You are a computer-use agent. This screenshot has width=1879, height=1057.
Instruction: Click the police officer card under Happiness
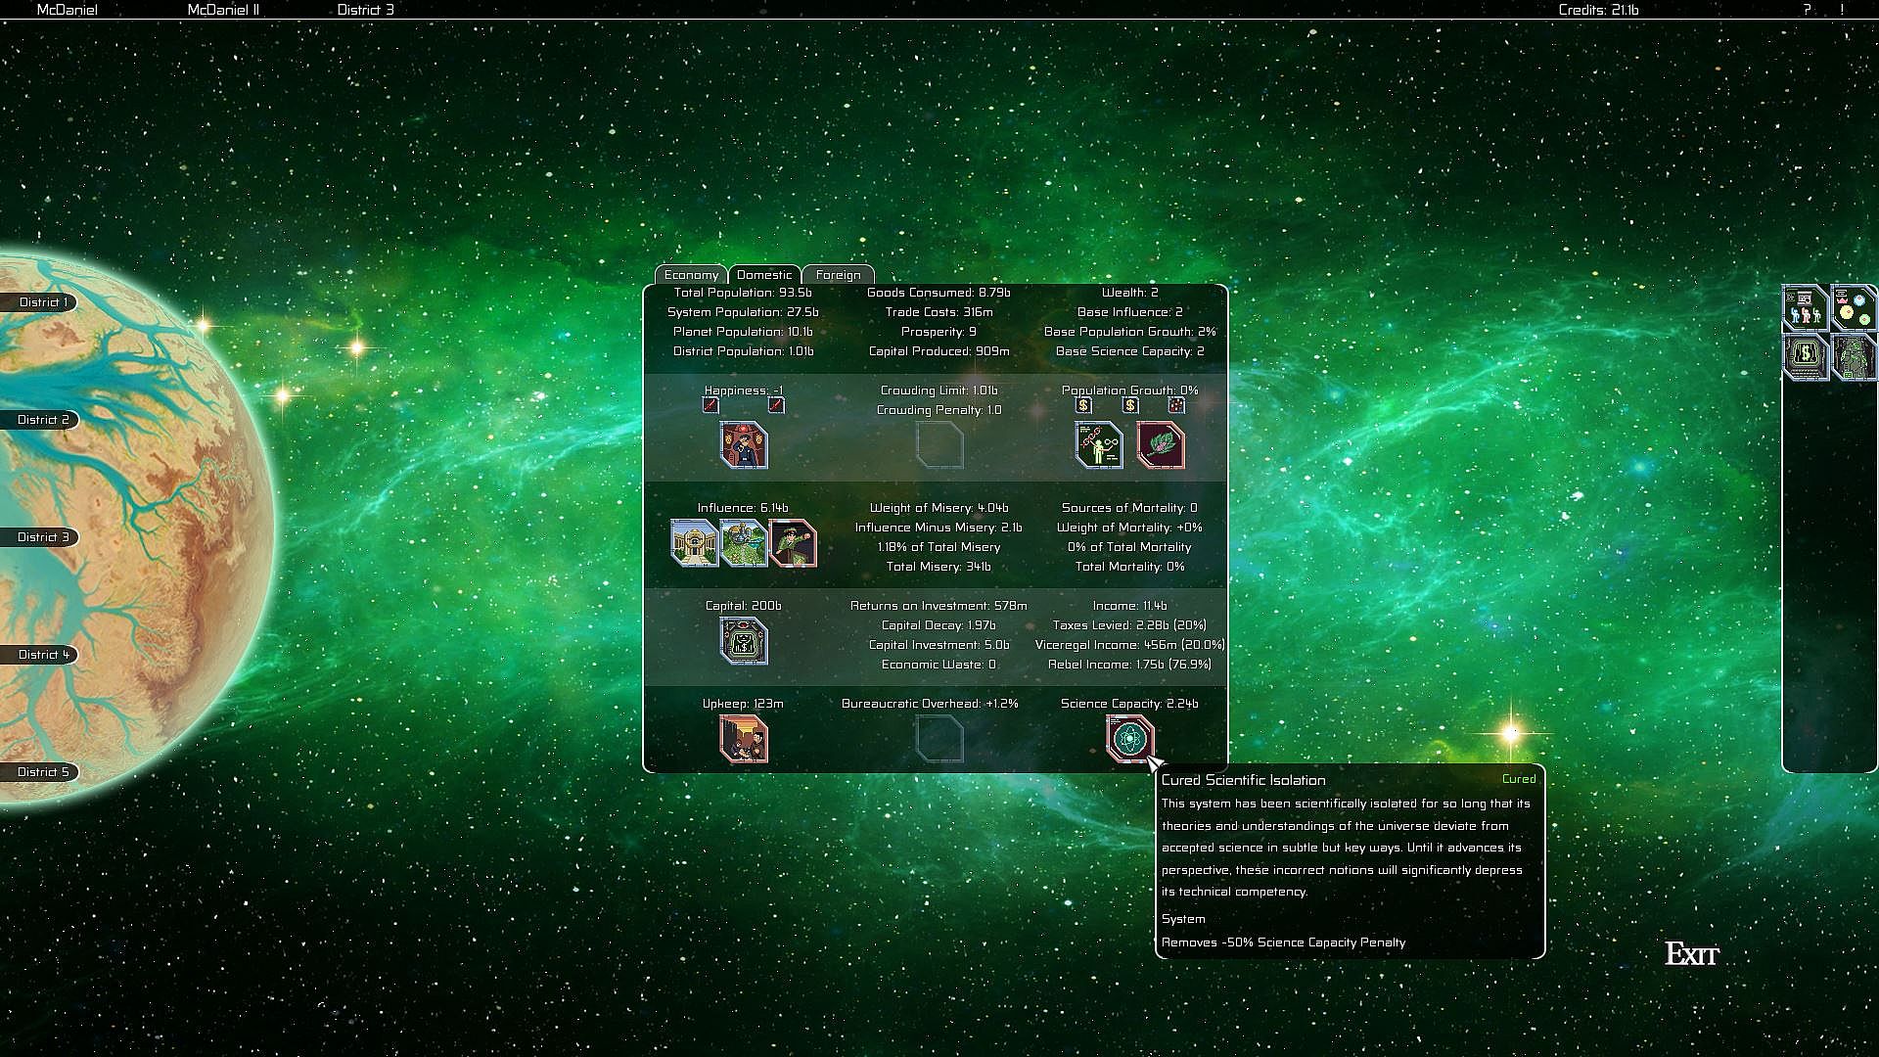pyautogui.click(x=744, y=445)
